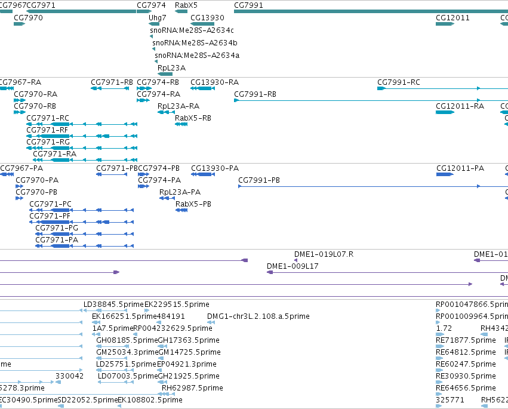Click protein CG7970-PA label
This screenshot has width=508, height=409.
point(37,180)
